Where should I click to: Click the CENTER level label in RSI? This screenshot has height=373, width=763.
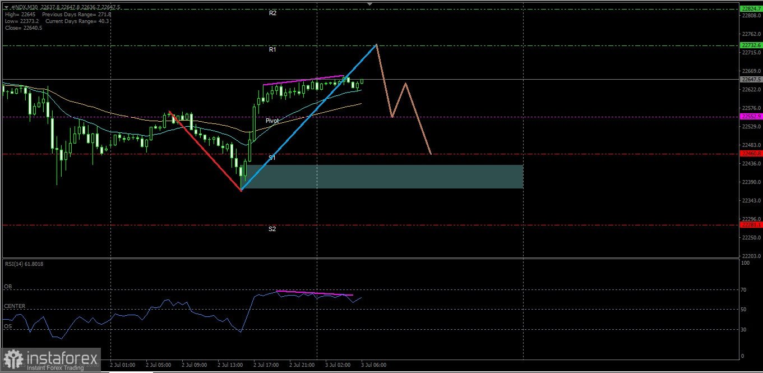coord(15,306)
